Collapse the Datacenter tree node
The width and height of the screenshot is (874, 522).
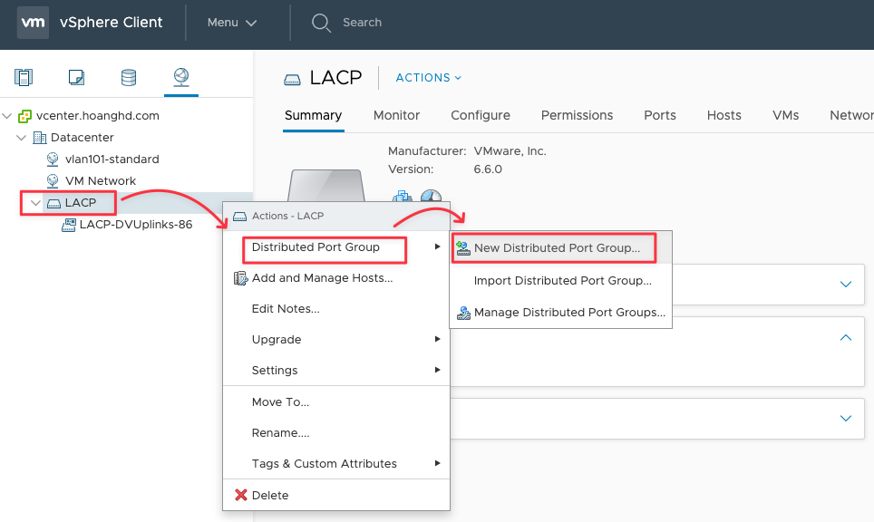(x=21, y=138)
